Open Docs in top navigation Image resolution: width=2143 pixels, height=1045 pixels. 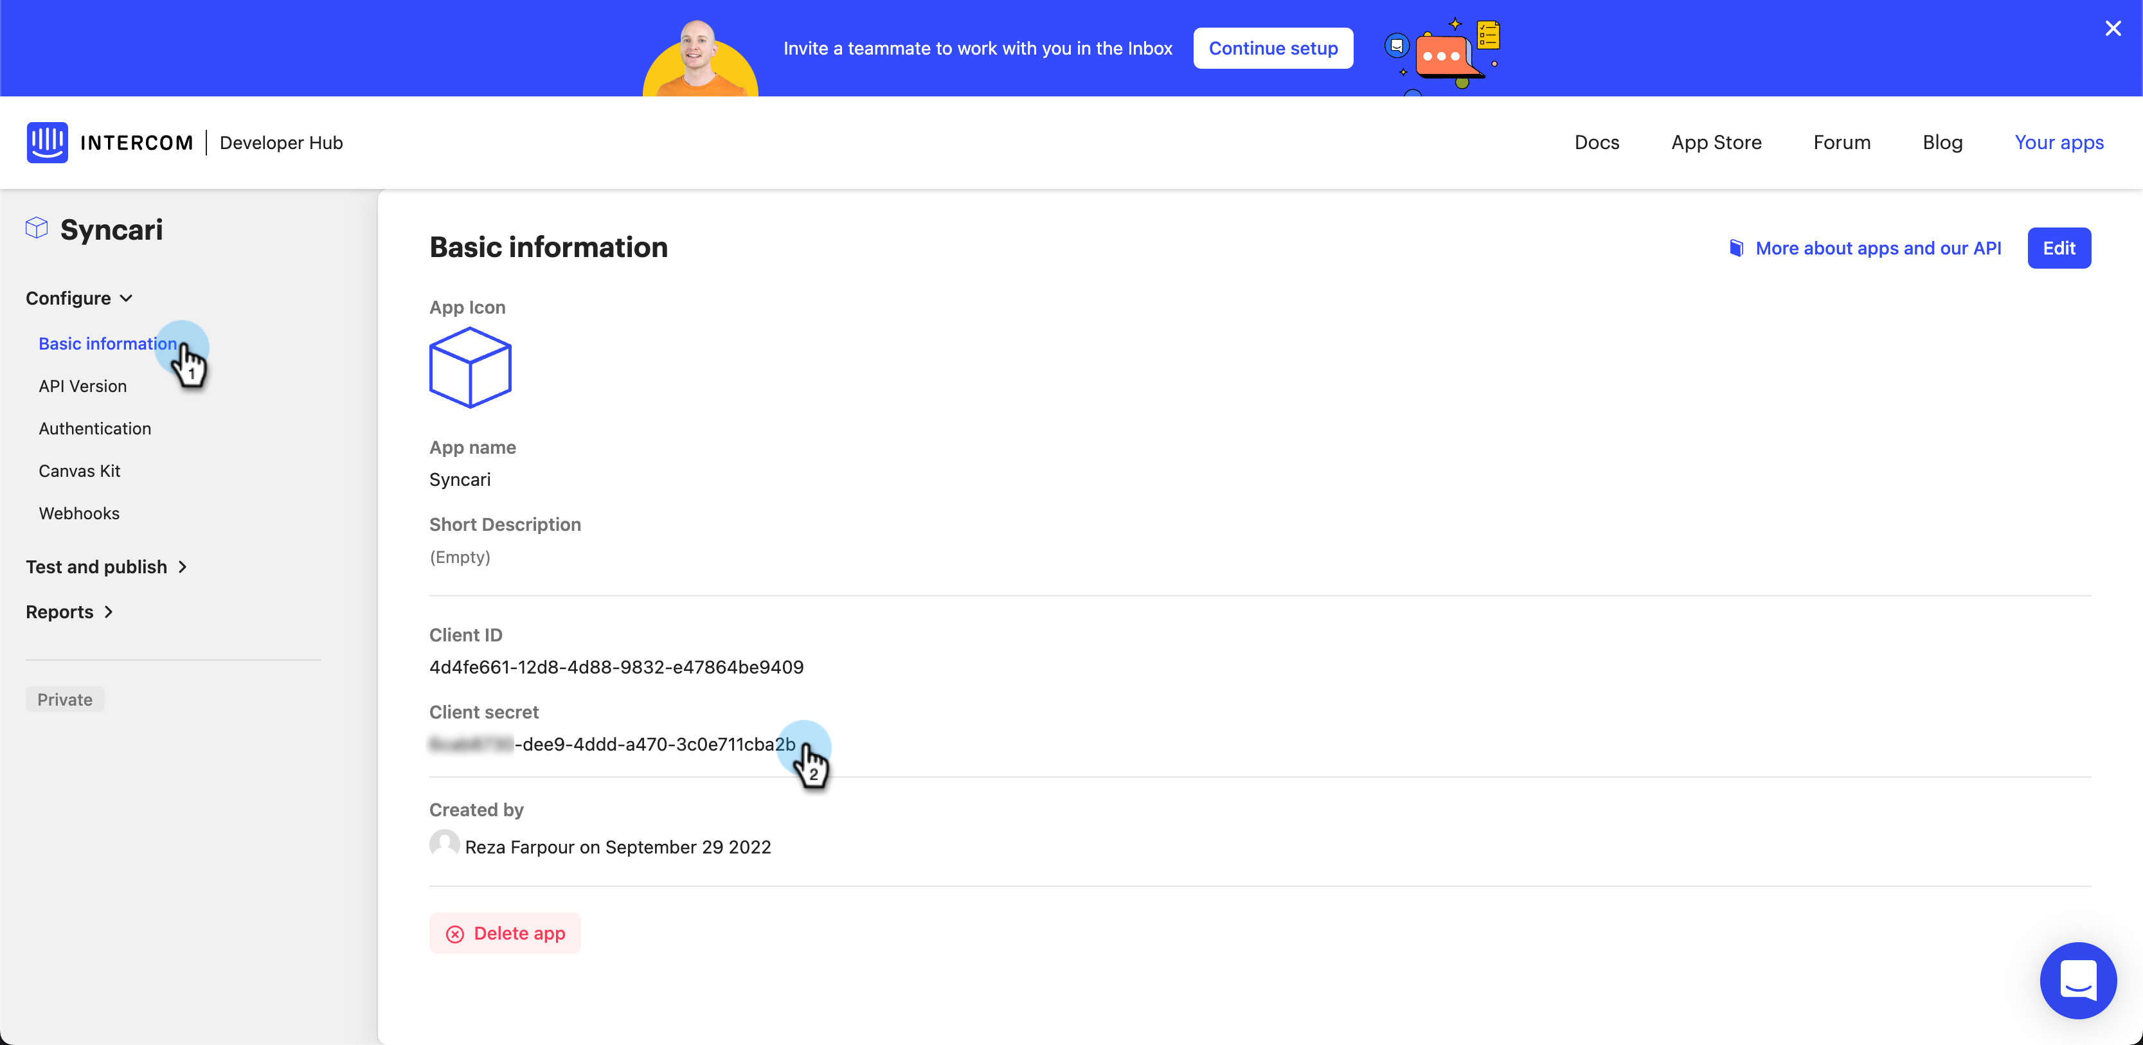pos(1597,142)
